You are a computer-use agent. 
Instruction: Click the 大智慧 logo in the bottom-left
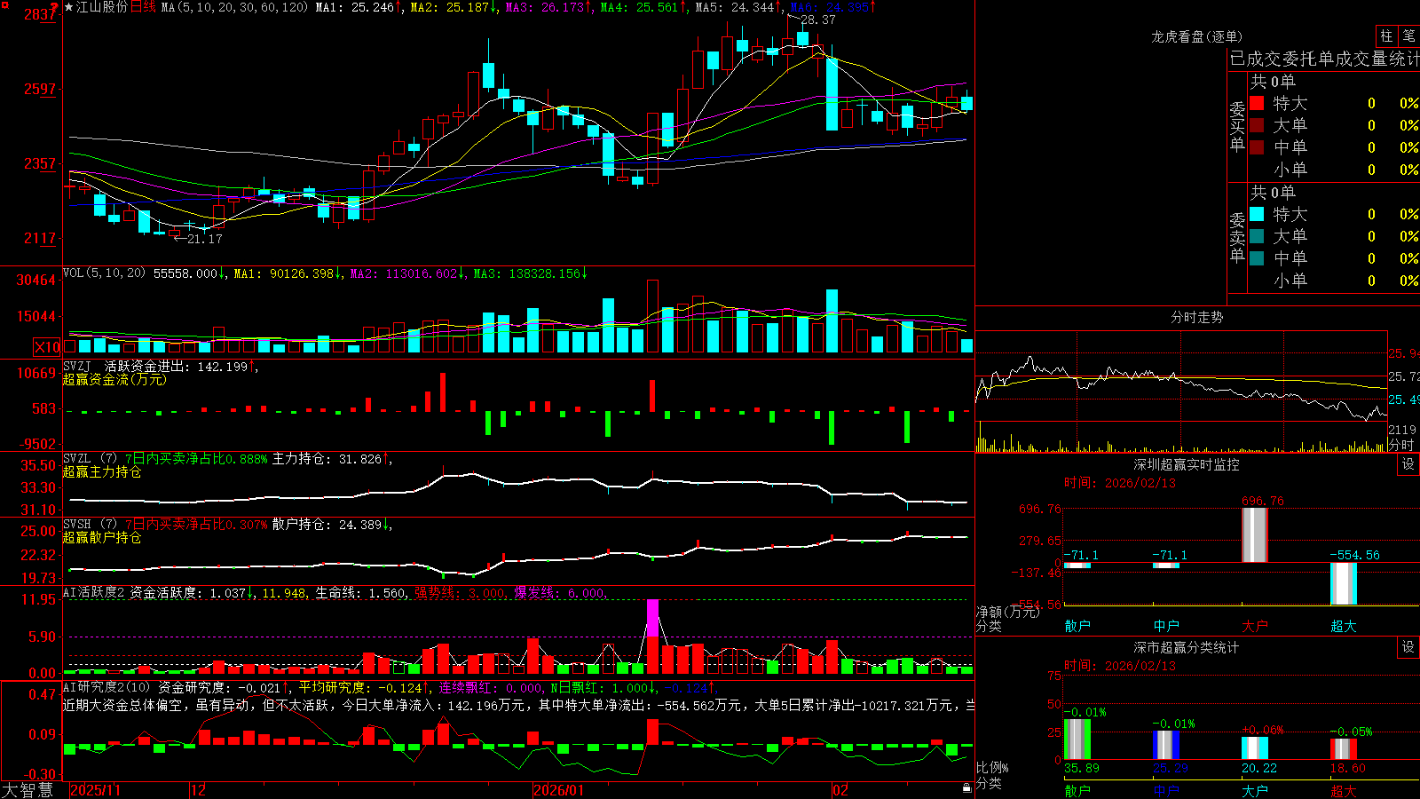click(28, 790)
